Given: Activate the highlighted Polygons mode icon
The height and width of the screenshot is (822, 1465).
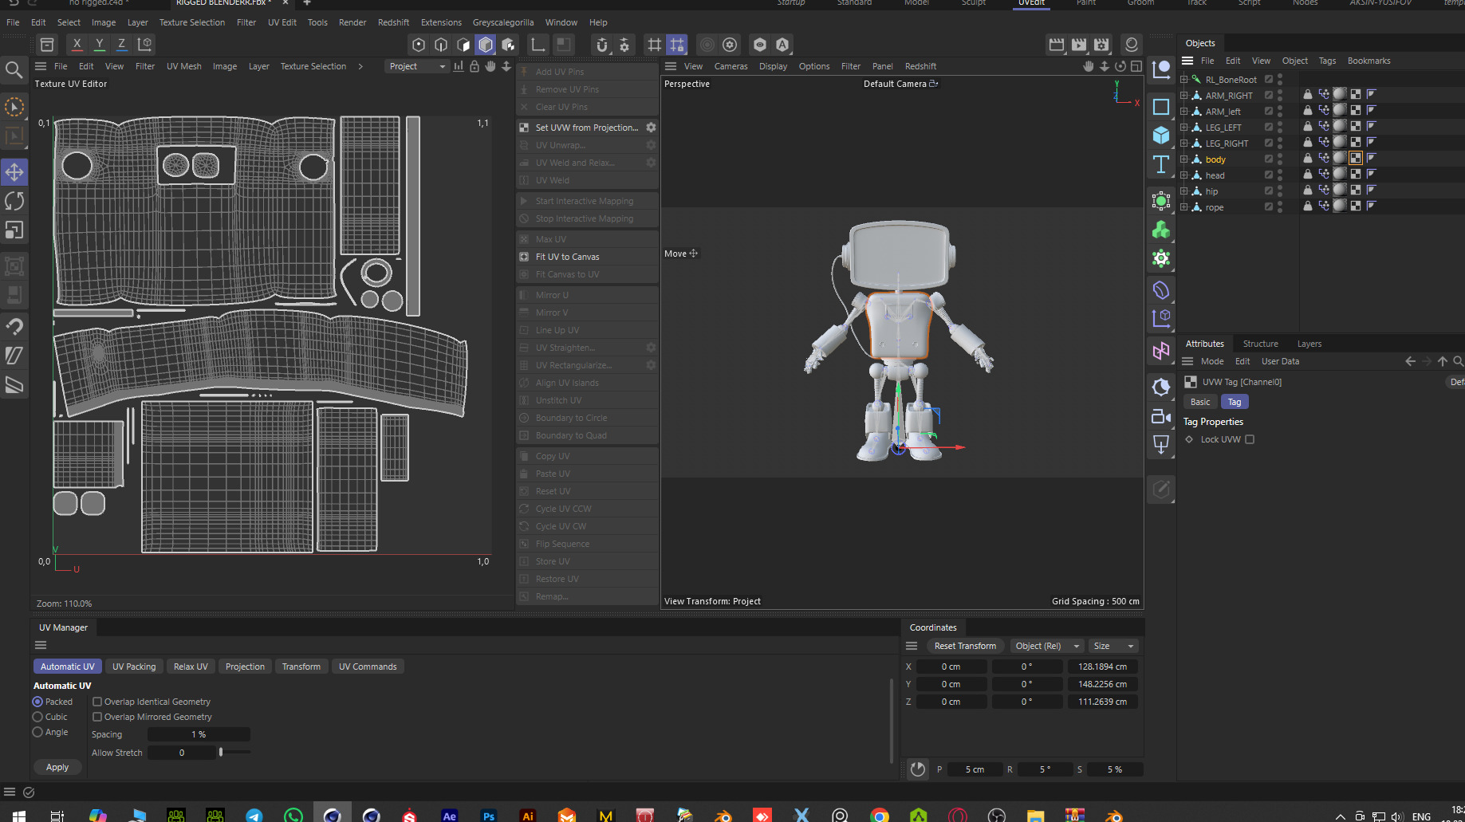Looking at the screenshot, I should click(486, 45).
